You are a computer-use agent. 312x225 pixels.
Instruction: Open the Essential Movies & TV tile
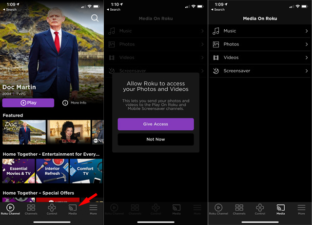(x=19, y=171)
